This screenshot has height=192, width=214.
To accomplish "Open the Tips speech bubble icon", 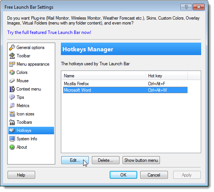I will (x=12, y=97).
